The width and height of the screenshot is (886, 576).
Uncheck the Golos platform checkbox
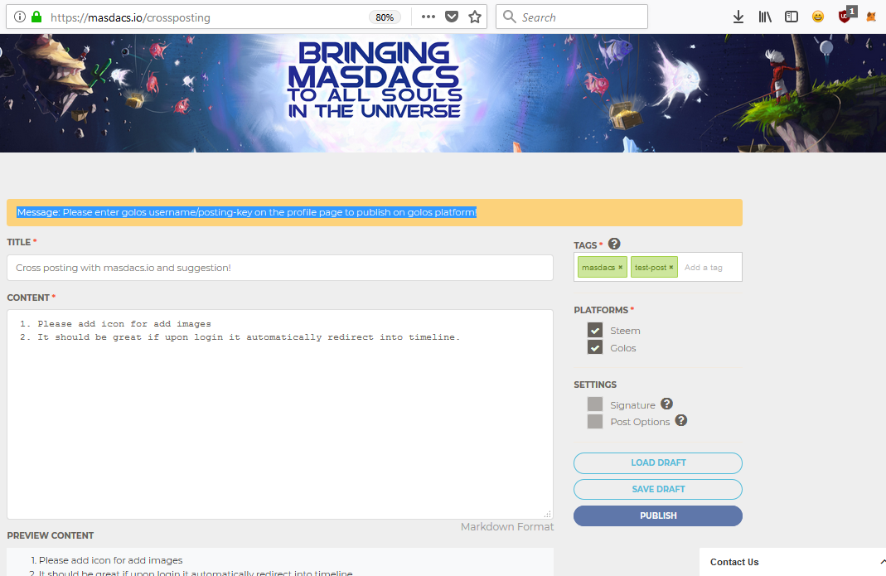click(595, 347)
